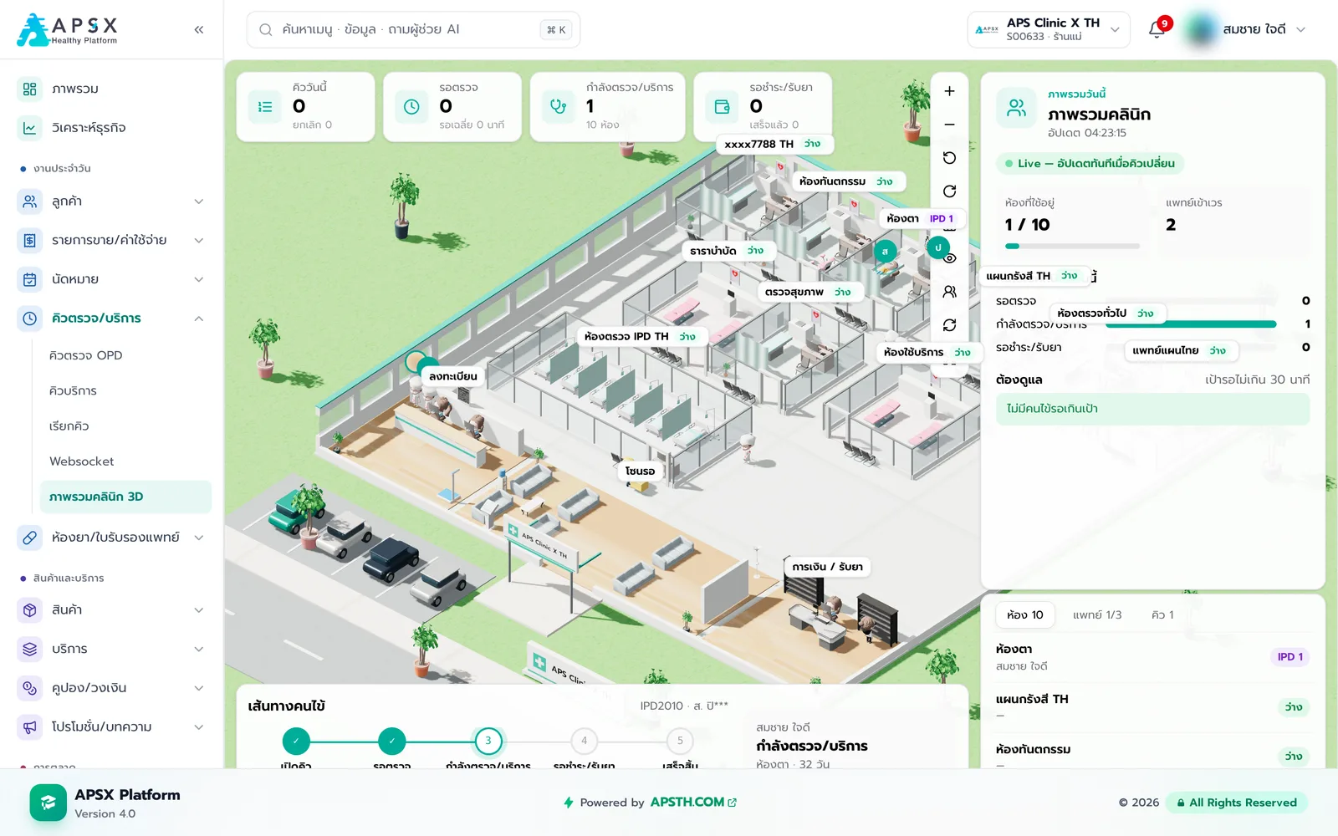The width and height of the screenshot is (1338, 836).
Task: Zoom out the 3D clinic view
Action: [949, 125]
